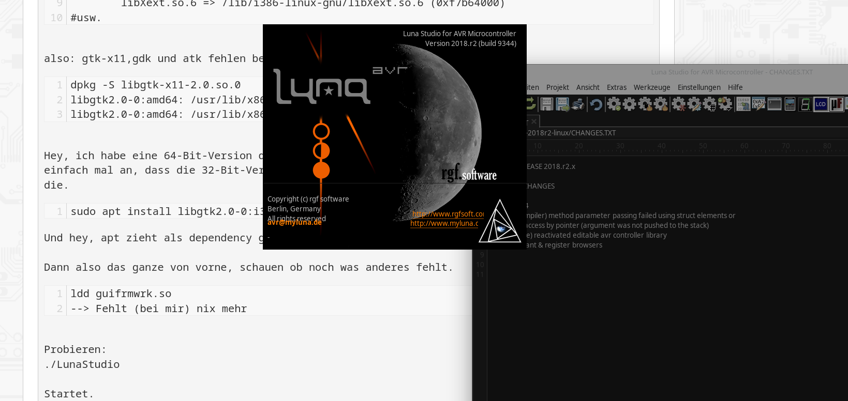This screenshot has height=401, width=848.
Task: Close the open editor tab with the X
Action: pyautogui.click(x=534, y=121)
